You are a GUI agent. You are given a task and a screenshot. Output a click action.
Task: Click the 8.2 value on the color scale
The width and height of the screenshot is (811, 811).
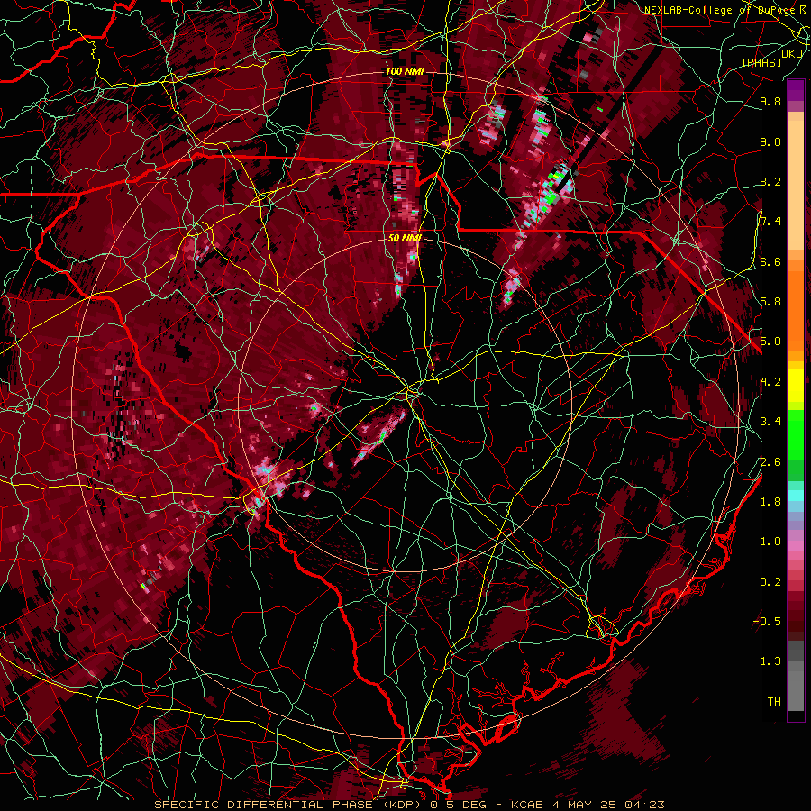770,181
